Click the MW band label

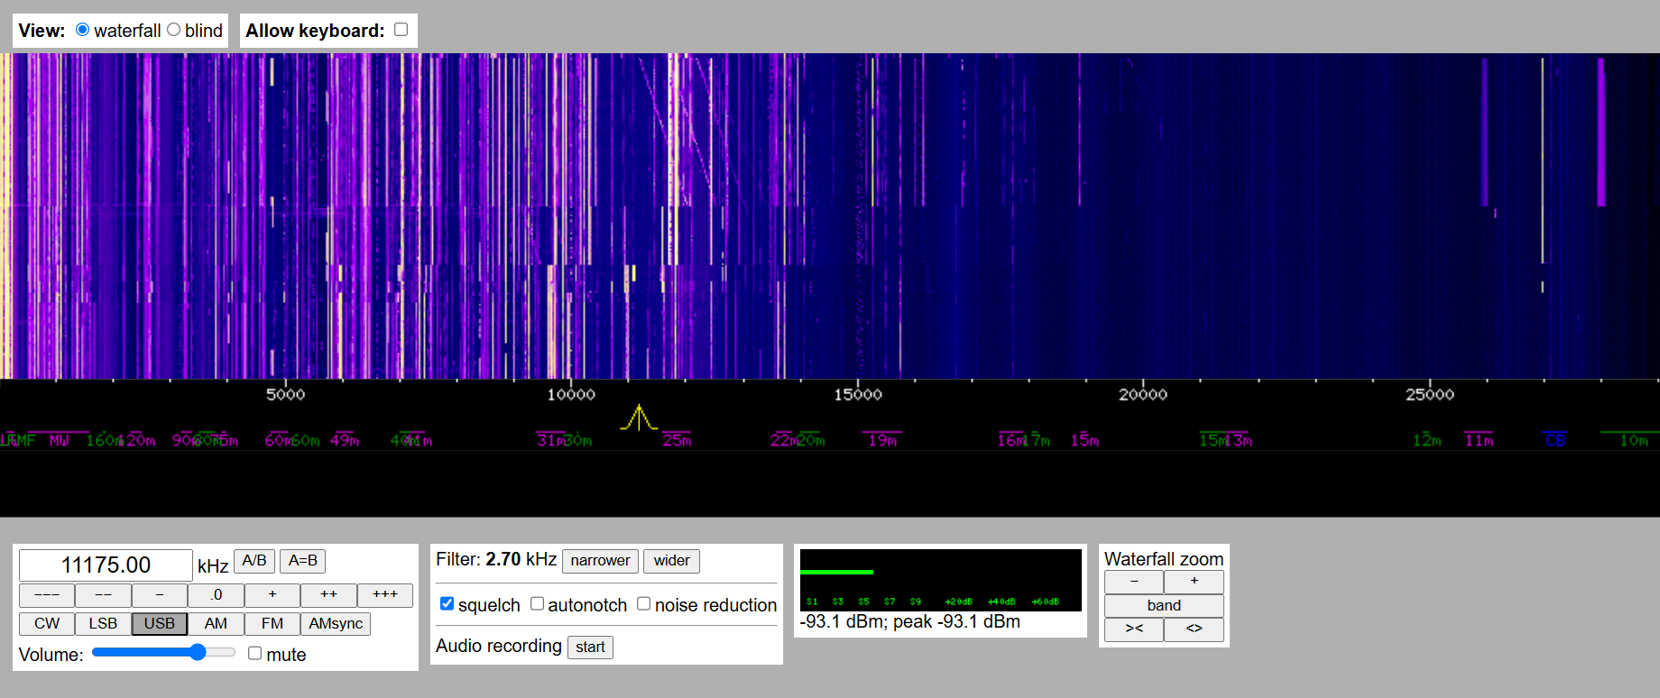[x=59, y=440]
